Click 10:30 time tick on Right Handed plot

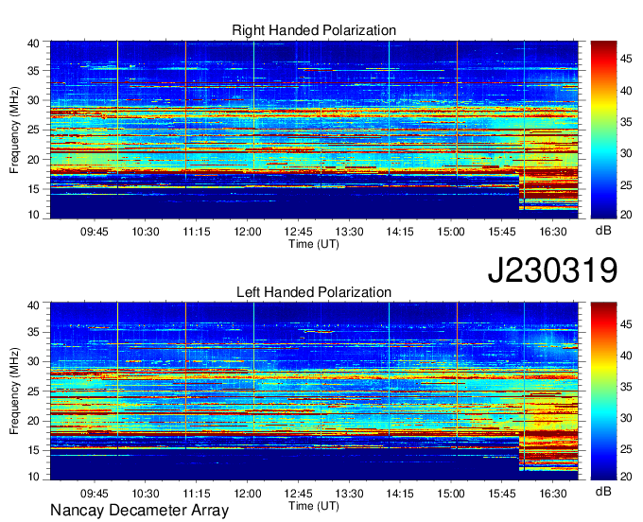click(146, 232)
